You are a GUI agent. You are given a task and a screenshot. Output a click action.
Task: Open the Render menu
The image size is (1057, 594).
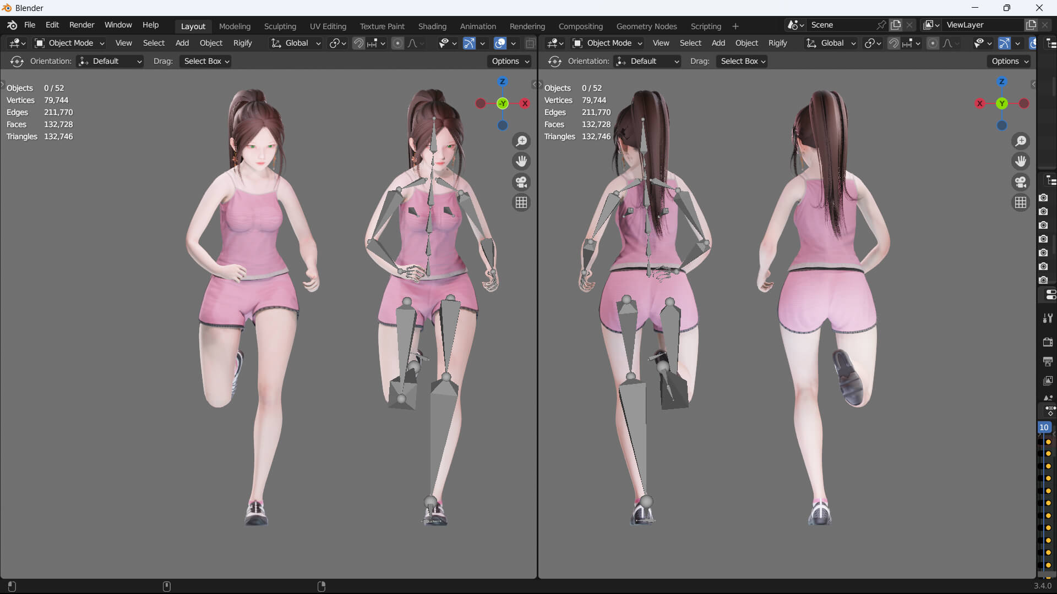[81, 25]
